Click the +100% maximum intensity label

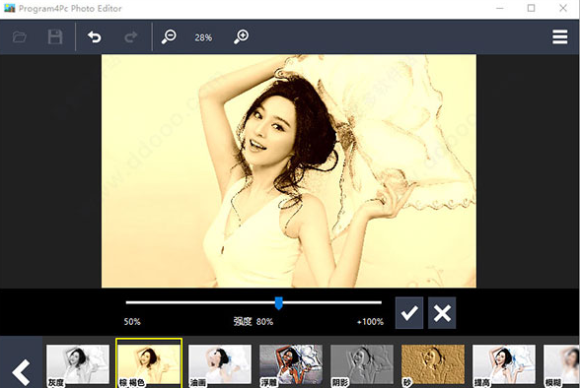370,322
